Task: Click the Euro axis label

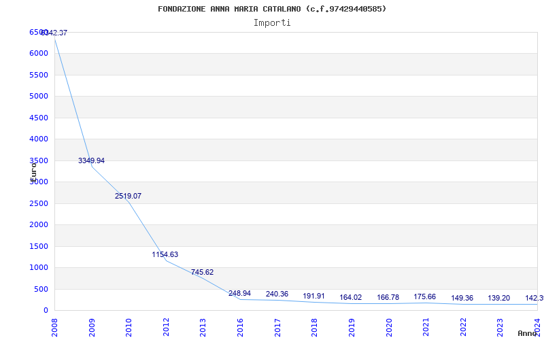Action: point(33,172)
